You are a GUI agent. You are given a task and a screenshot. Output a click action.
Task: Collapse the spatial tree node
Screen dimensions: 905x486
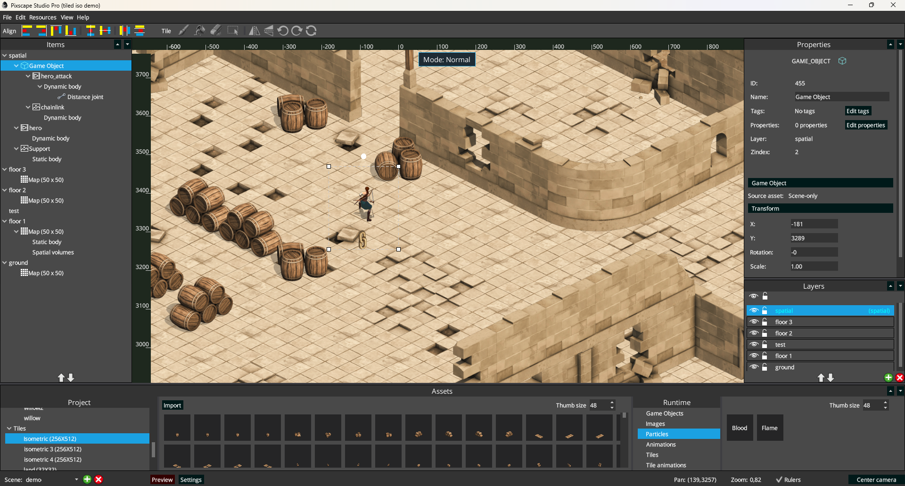[5, 56]
